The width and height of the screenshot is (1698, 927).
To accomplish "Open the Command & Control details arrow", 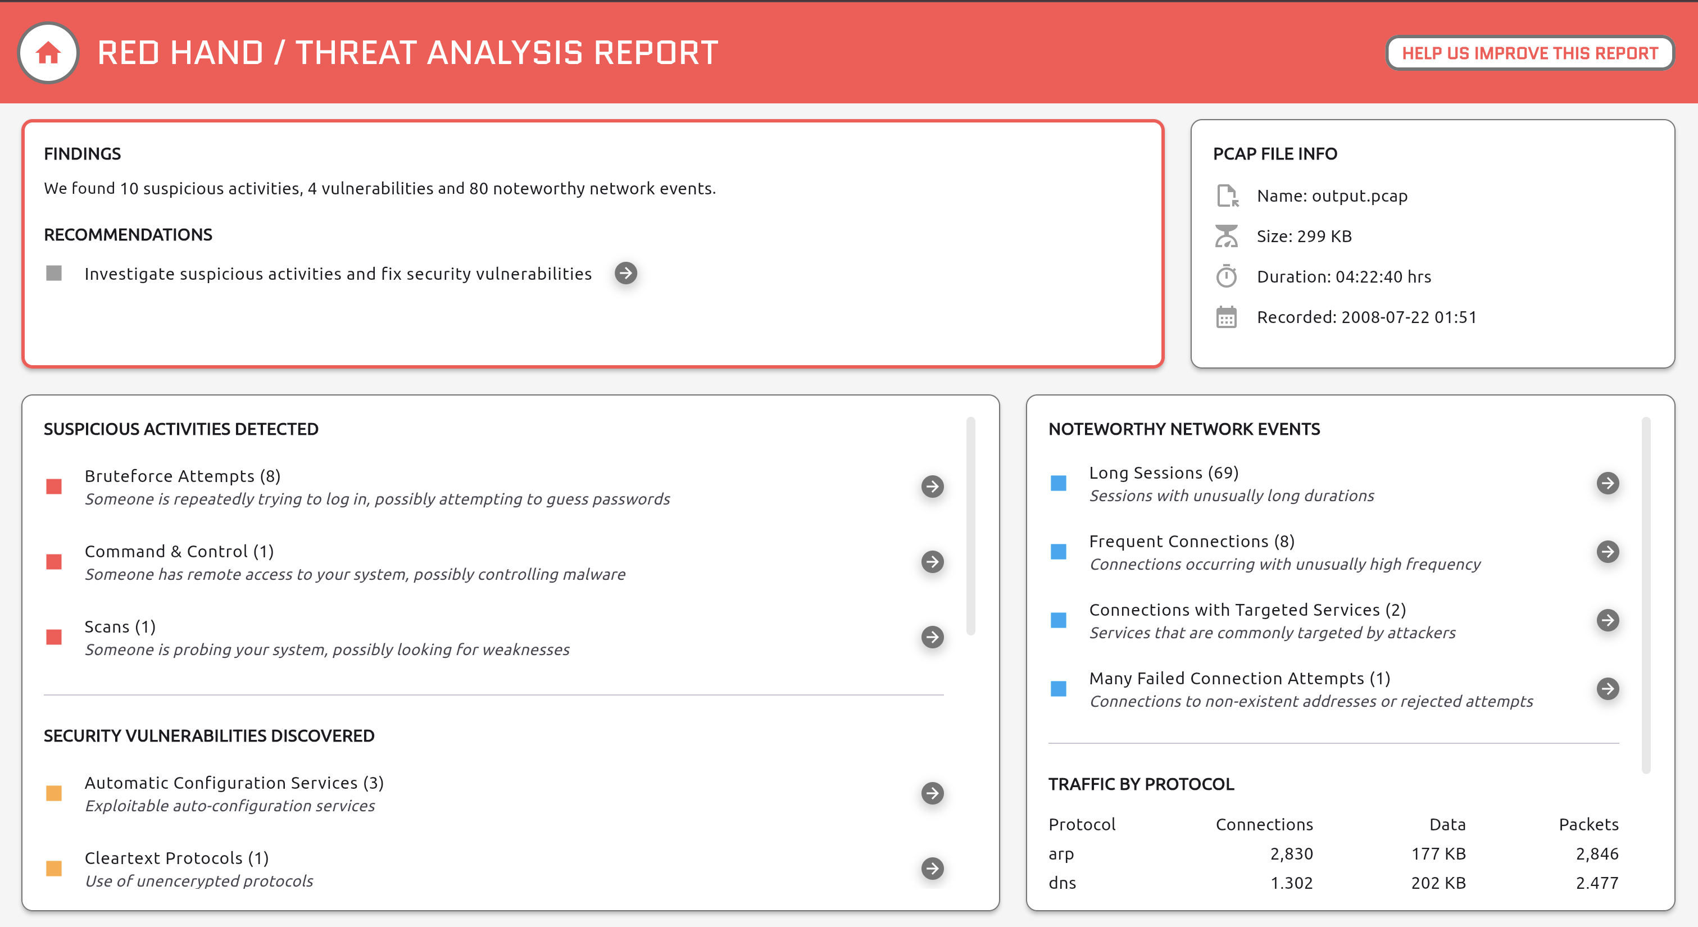I will click(932, 562).
